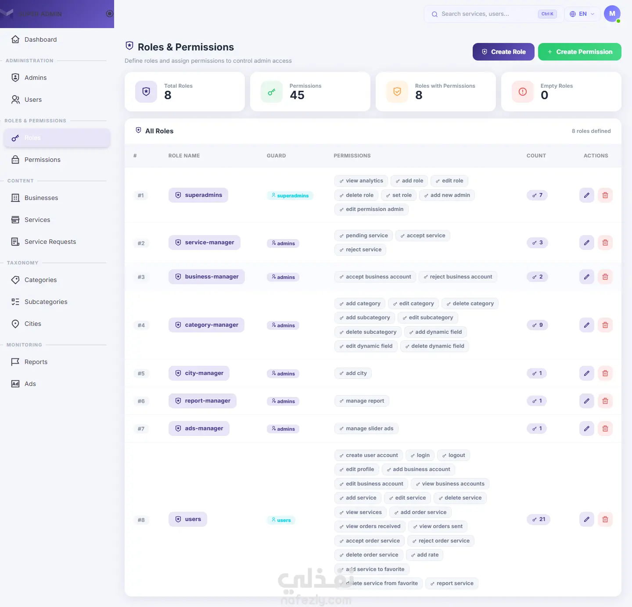The height and width of the screenshot is (607, 632).
Task: Edit the superadmins role with the pencil icon
Action: click(x=587, y=195)
